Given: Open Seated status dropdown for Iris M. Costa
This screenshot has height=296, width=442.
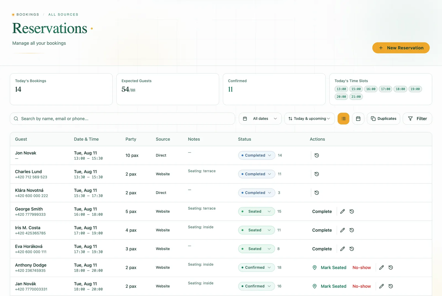Looking at the screenshot, I should pos(257,230).
